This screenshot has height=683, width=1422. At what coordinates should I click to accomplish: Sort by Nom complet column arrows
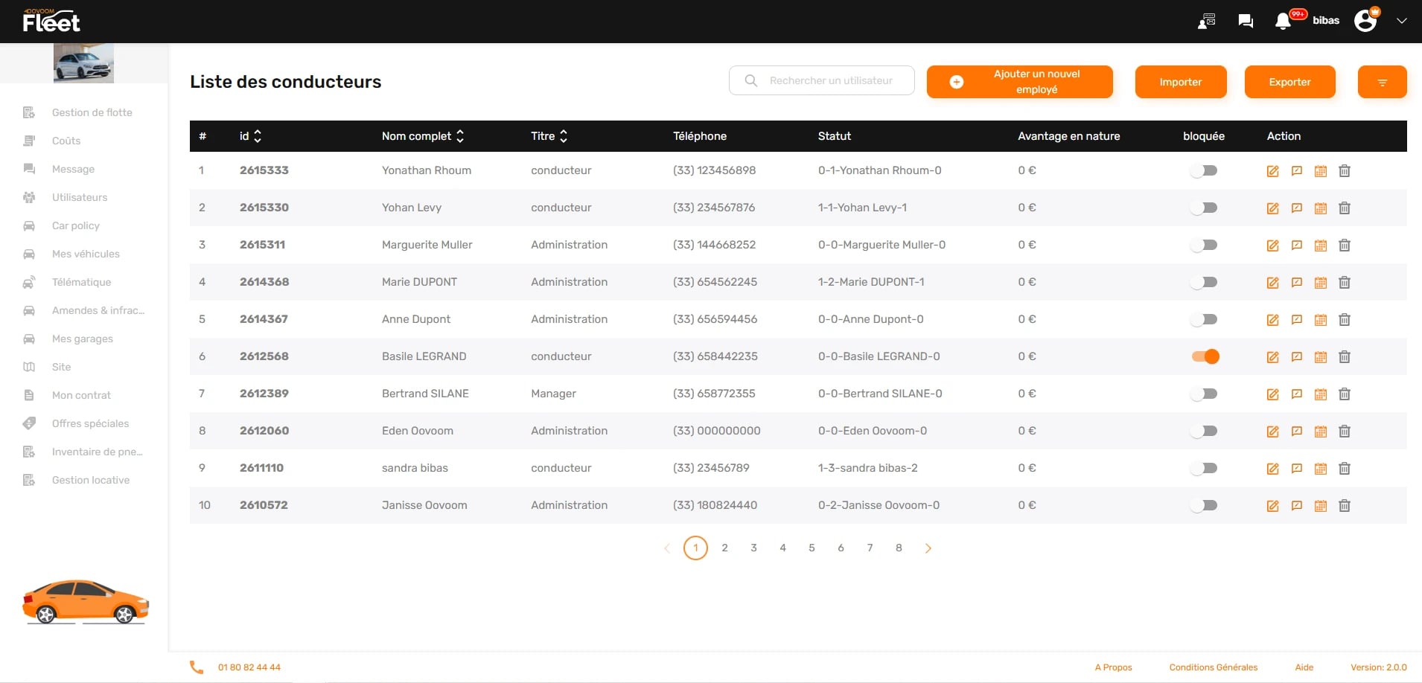point(460,136)
